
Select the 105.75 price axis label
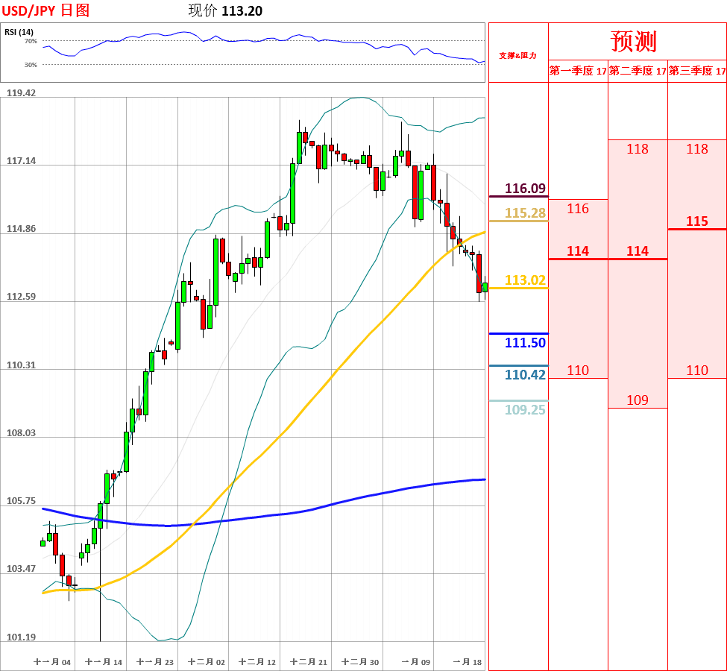pos(21,501)
